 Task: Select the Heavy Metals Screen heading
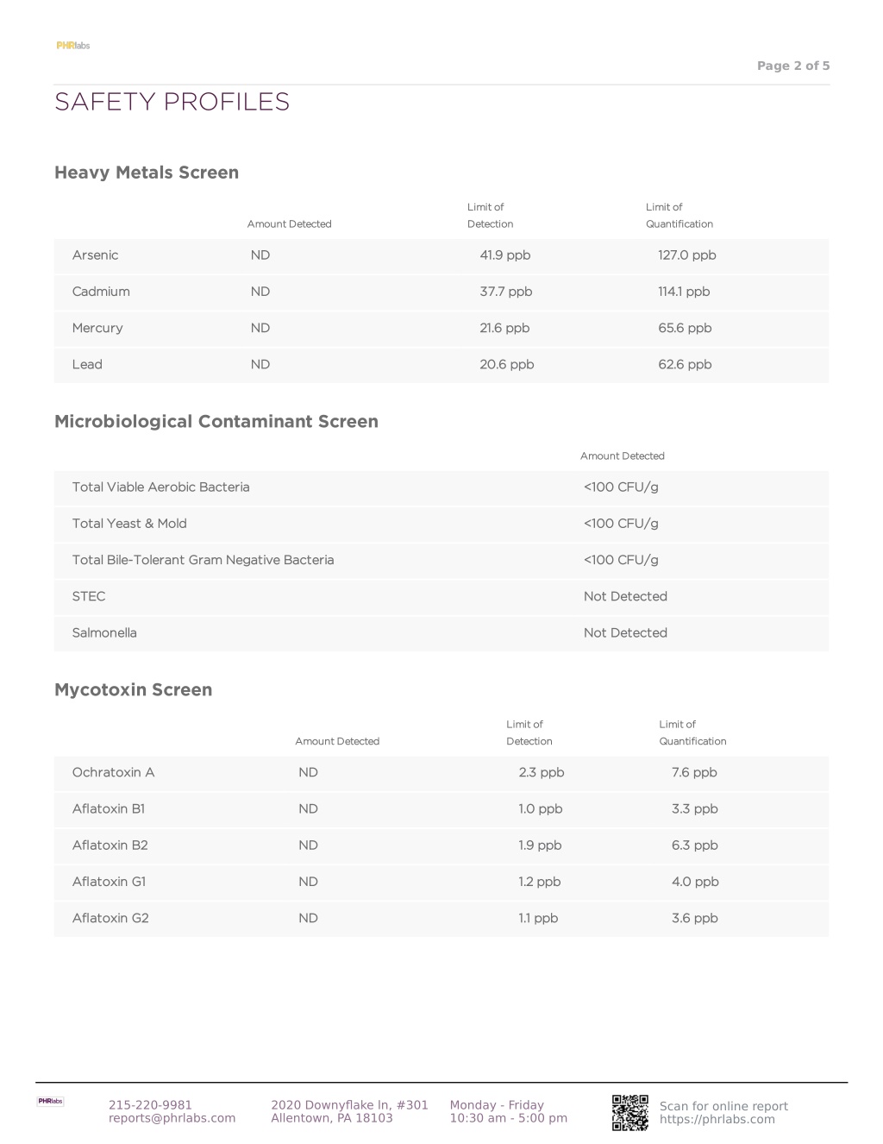click(147, 173)
